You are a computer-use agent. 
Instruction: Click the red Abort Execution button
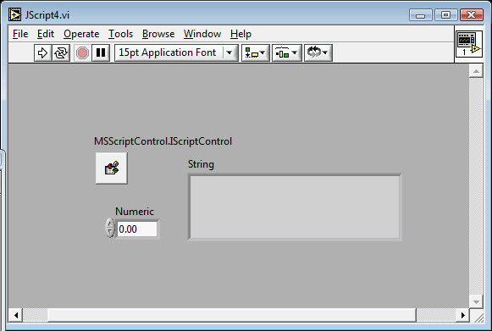pos(82,52)
